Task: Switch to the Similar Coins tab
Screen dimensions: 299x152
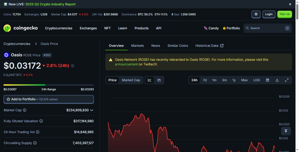Action: [x=178, y=46]
